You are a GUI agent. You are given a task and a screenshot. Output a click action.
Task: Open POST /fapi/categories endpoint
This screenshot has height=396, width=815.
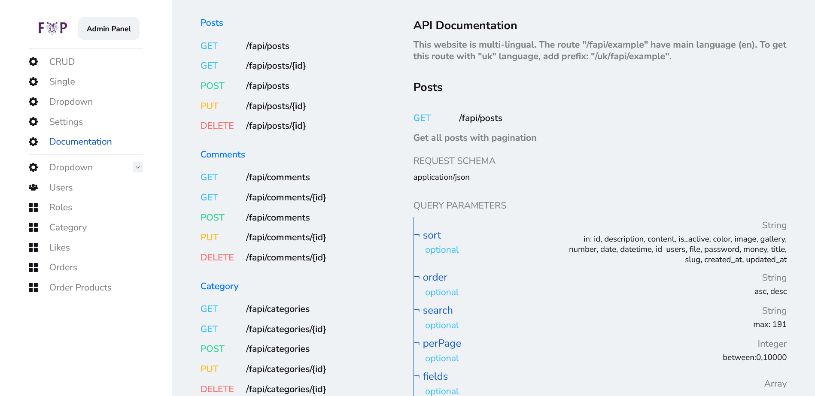coord(255,349)
